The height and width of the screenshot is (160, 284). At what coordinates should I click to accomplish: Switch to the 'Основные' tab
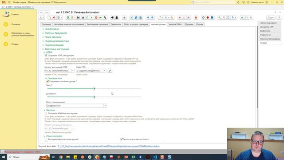(46, 24)
